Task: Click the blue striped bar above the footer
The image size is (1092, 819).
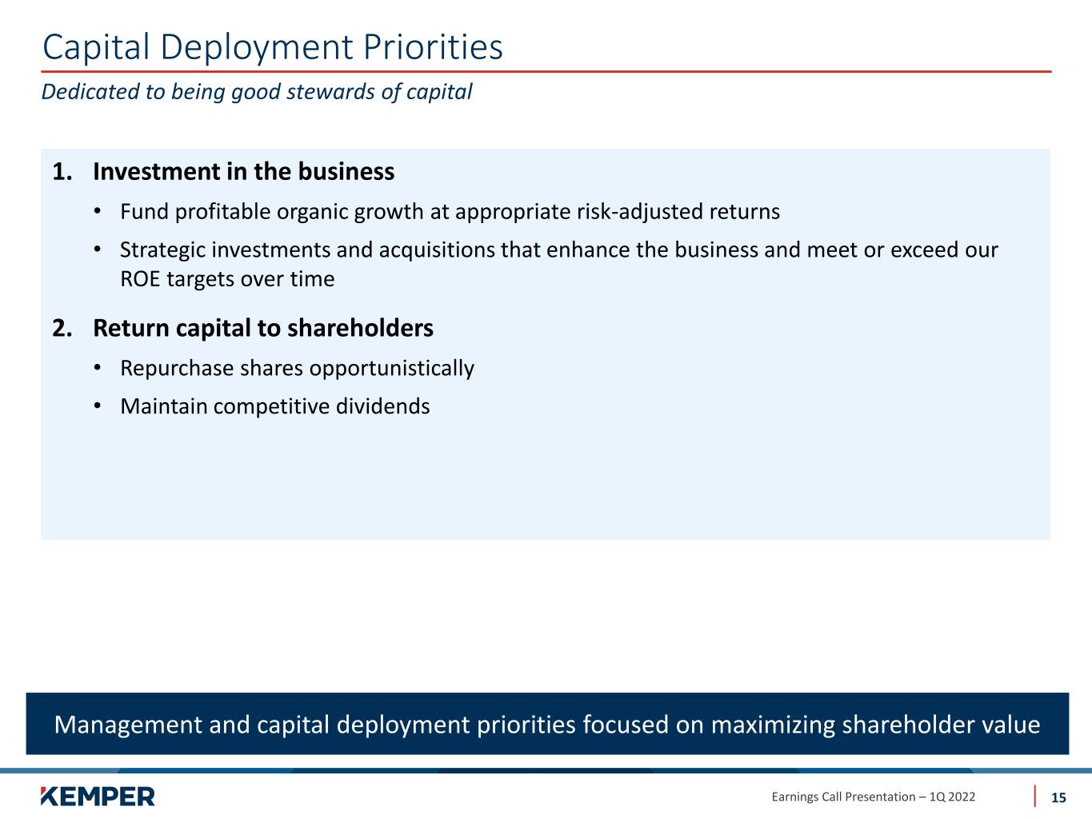Action: [x=546, y=771]
